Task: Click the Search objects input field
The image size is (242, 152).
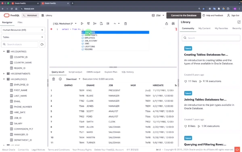Action: tap(20, 44)
